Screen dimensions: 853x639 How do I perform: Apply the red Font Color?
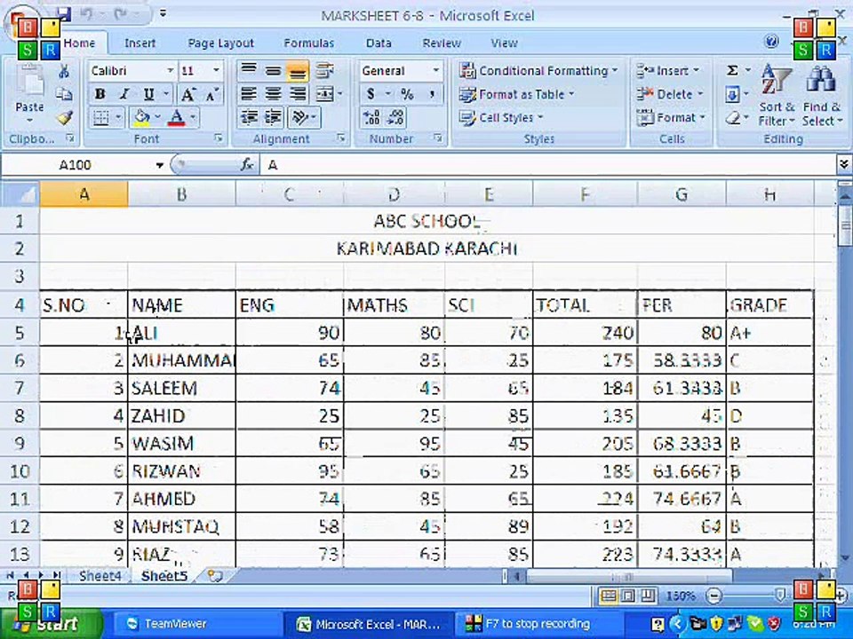[x=177, y=117]
